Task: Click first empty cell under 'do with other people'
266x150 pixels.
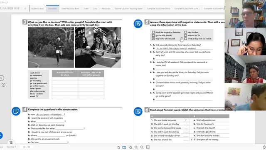Action: (91, 79)
